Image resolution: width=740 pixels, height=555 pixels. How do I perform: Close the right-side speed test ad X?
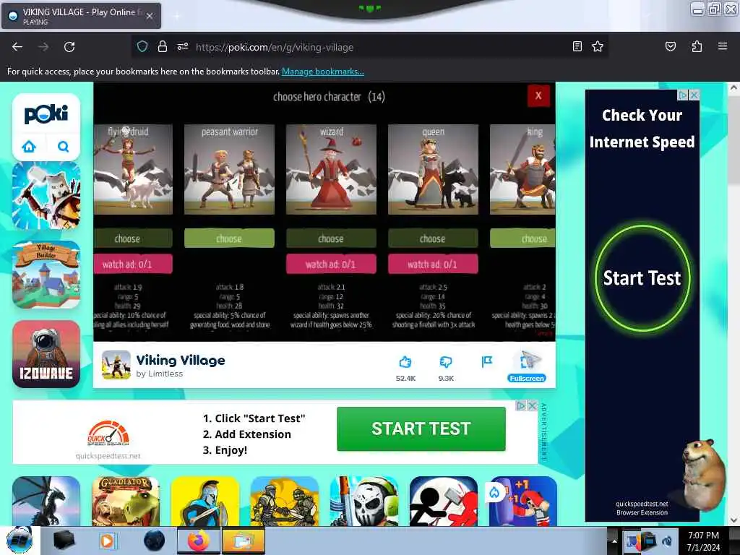(x=694, y=95)
